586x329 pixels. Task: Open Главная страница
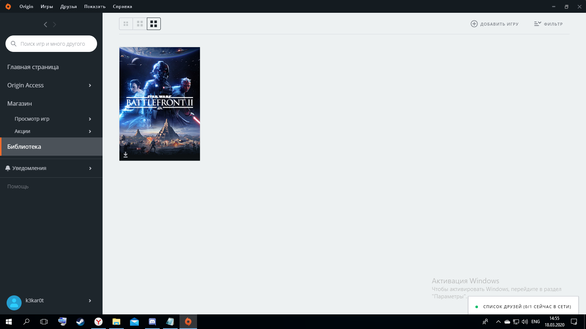coord(33,67)
